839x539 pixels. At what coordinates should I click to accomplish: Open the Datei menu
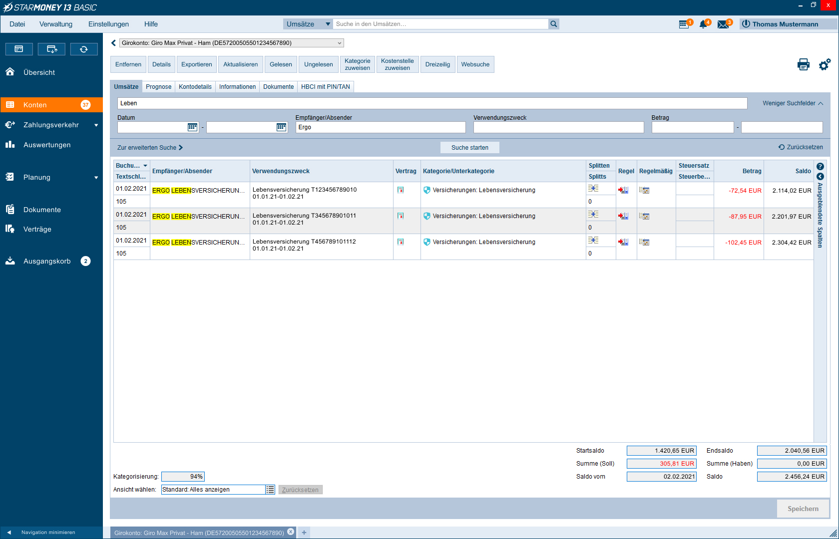tap(17, 24)
